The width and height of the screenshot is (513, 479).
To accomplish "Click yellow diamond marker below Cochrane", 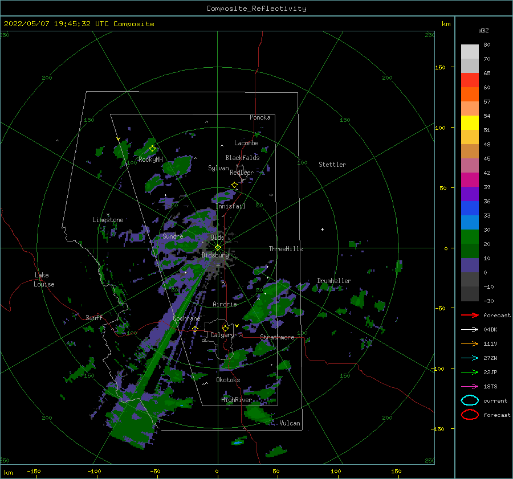I will click(195, 329).
